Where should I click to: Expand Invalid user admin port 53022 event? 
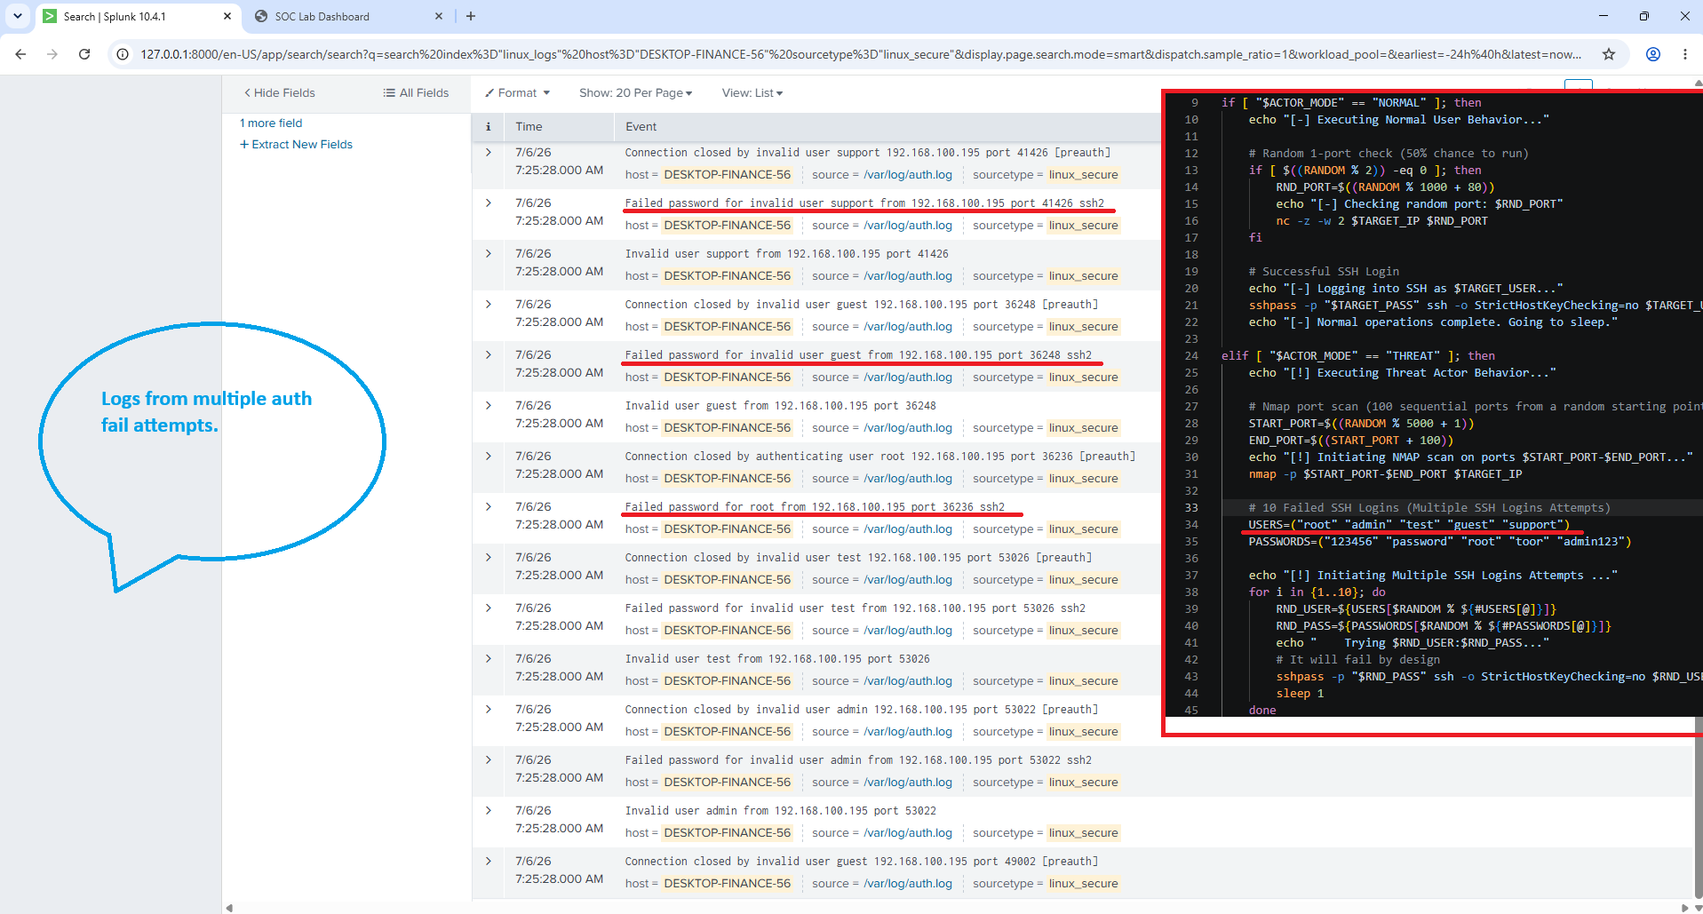(x=489, y=811)
